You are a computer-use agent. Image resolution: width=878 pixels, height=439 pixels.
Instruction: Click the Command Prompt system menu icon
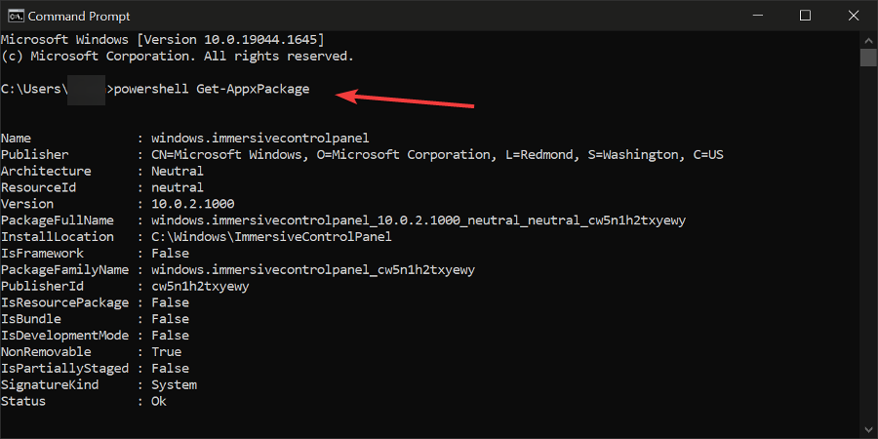click(x=15, y=15)
